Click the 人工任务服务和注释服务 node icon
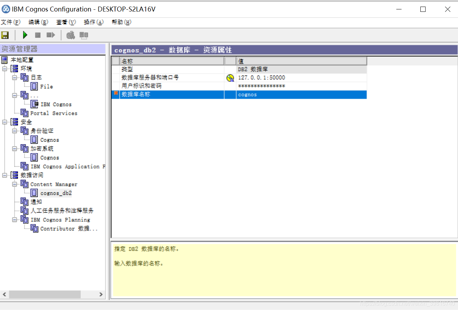458x310 pixels. coord(24,210)
